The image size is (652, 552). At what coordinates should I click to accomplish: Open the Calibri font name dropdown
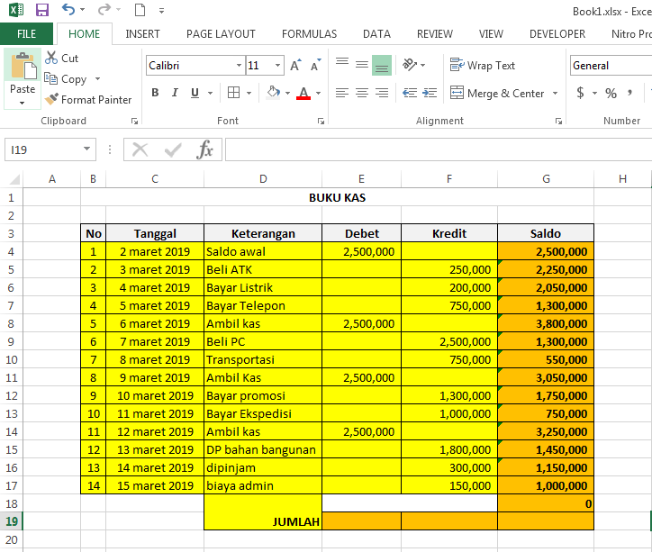[x=239, y=66]
